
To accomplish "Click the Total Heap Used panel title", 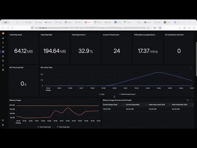I will 16,35.
